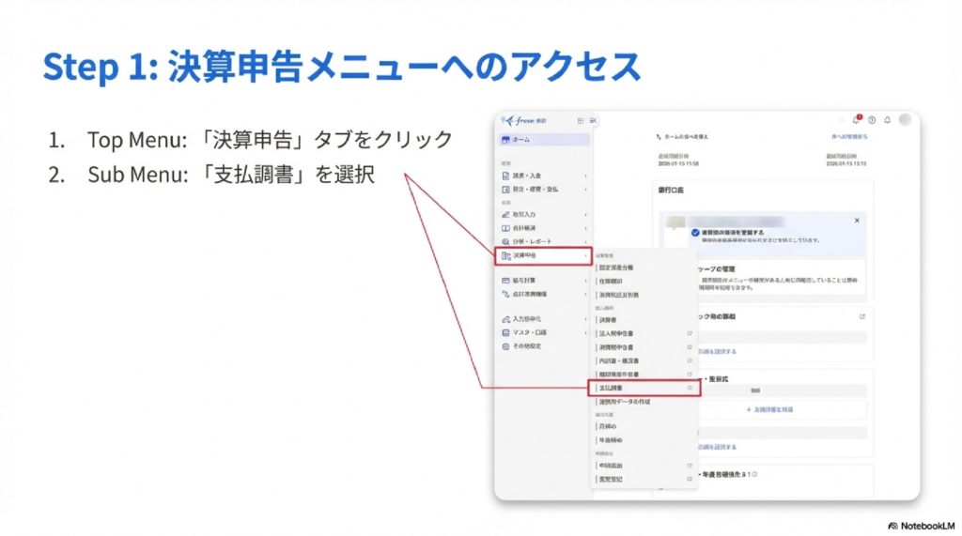
Task: Click the 分析・レポート icon
Action: tap(505, 241)
